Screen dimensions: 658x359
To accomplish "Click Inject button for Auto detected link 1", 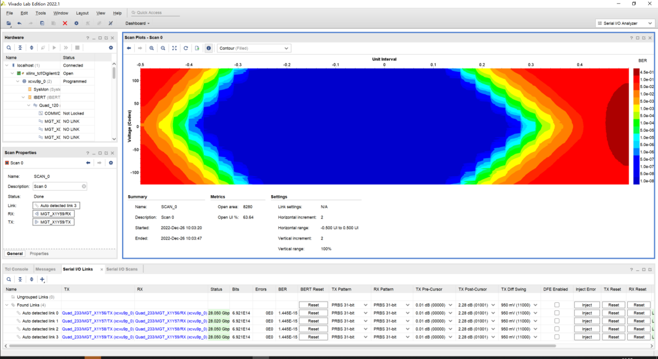I will point(587,321).
